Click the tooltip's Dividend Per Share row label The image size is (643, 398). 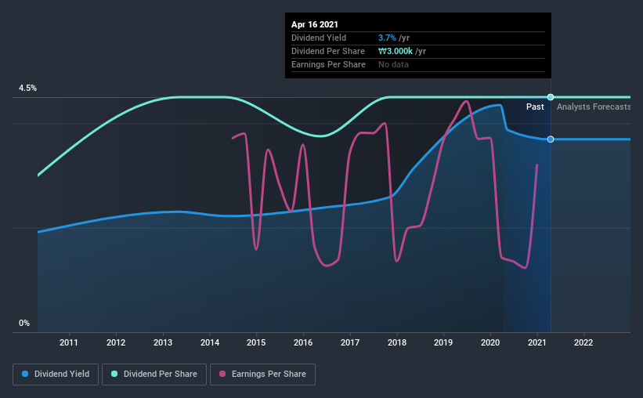point(328,51)
